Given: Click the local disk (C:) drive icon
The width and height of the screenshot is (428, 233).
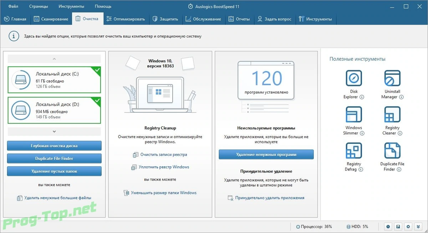Looking at the screenshot, I should pyautogui.click(x=21, y=80).
